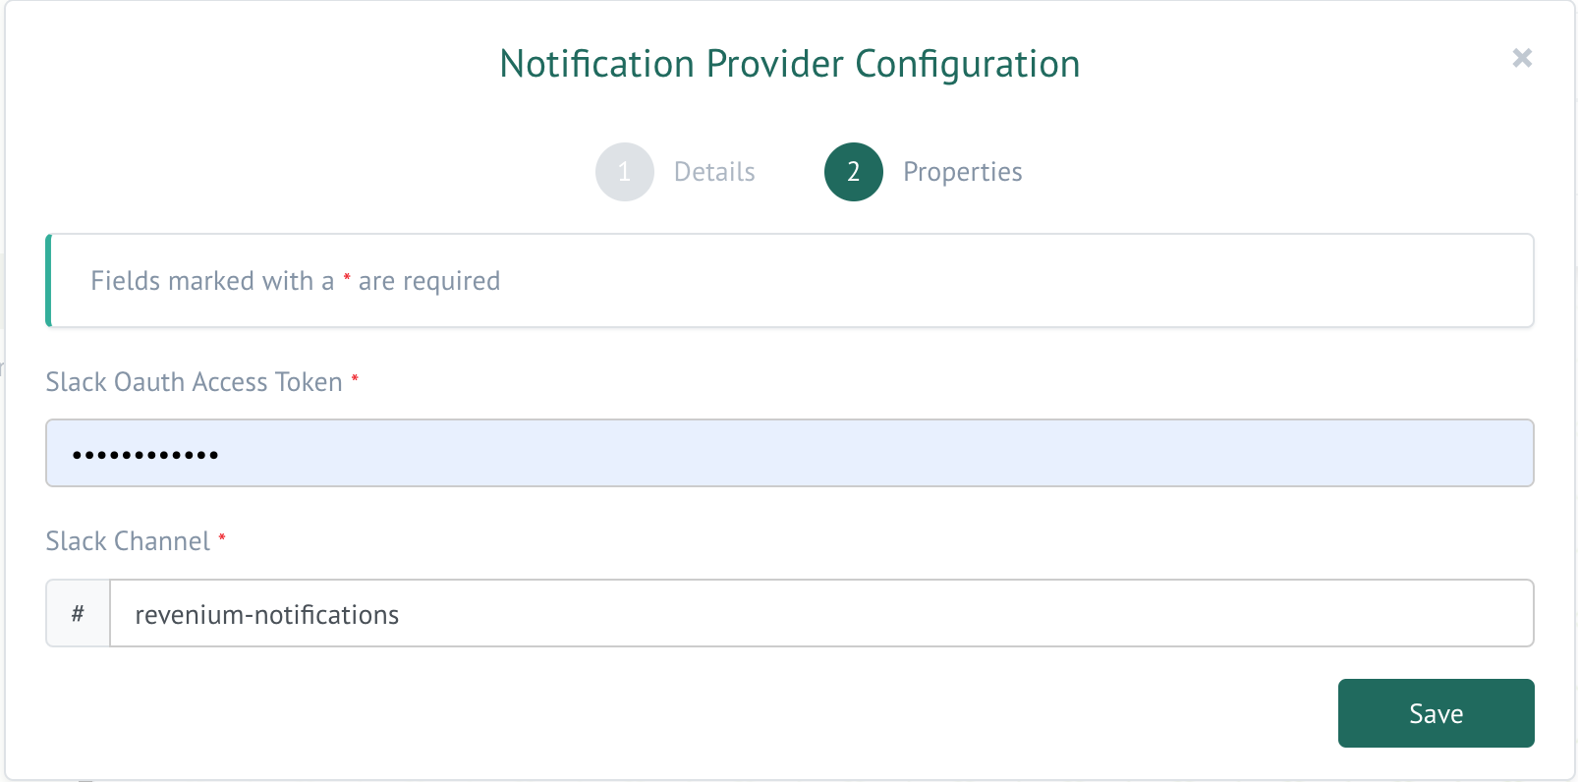The width and height of the screenshot is (1578, 782).
Task: Click the Notification Provider Configuration title
Action: click(x=789, y=64)
